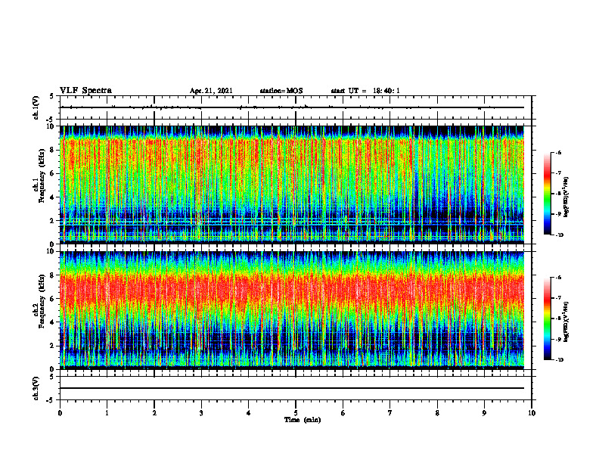Click the ch.2 spectrogram color scale bar

pos(548,319)
